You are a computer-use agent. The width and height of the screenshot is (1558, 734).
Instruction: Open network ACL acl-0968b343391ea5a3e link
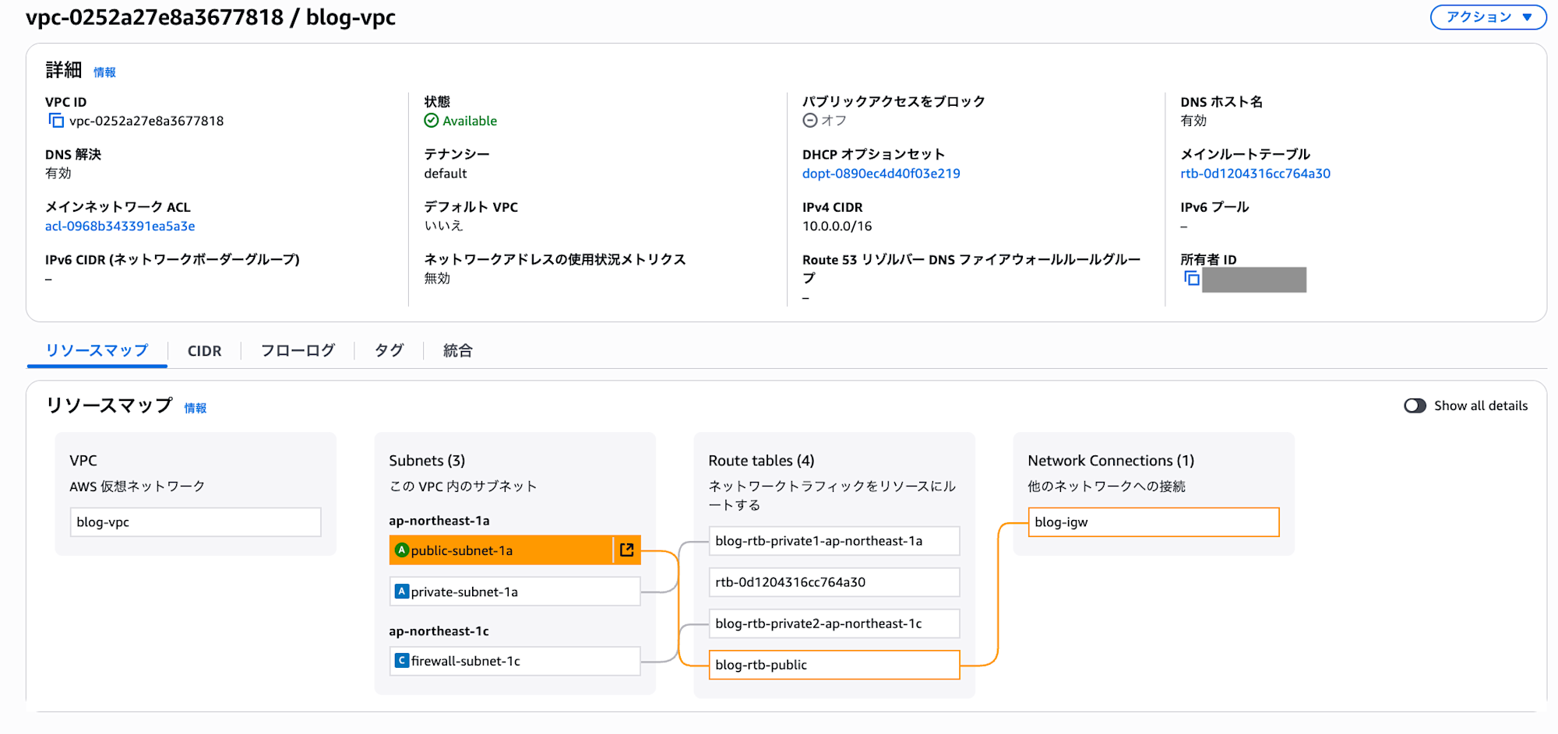point(120,227)
